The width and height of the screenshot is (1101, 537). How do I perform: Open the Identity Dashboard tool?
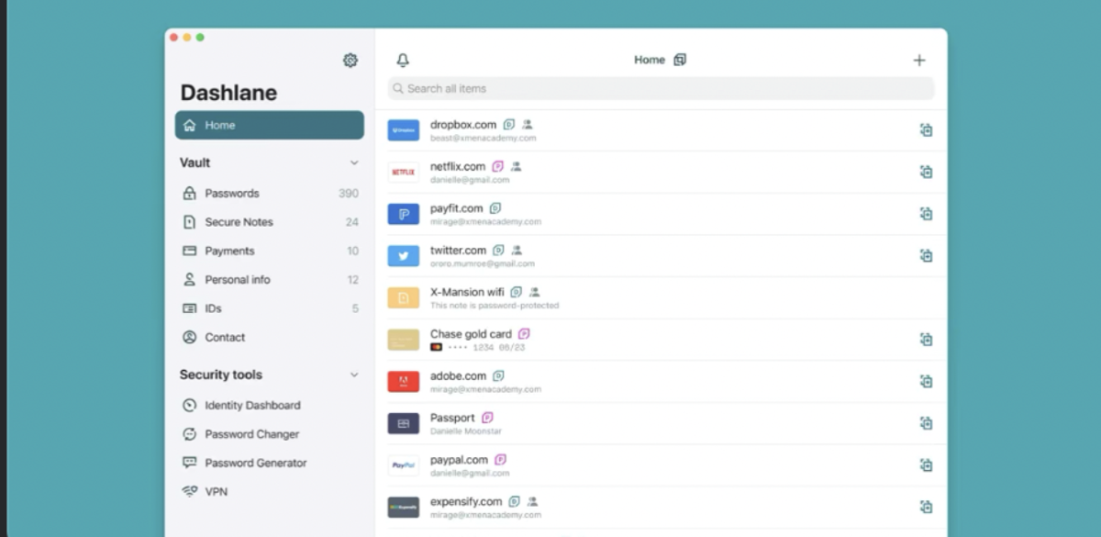tap(251, 405)
